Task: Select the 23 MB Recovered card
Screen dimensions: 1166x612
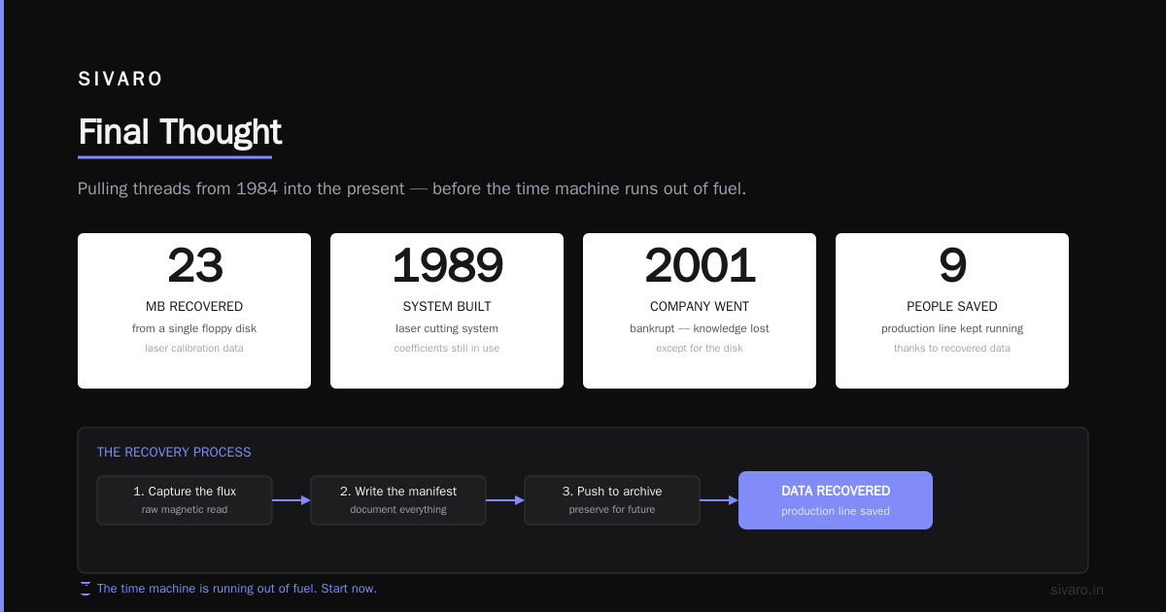Action: [194, 311]
